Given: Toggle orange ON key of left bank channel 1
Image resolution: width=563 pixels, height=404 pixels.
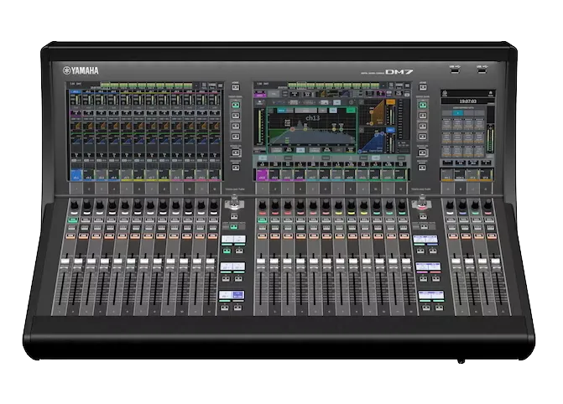Looking at the screenshot, I should [70, 236].
